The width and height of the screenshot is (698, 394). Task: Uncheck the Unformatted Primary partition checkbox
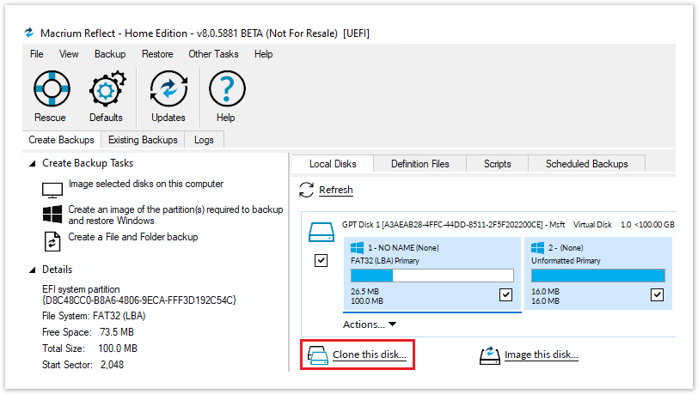[x=657, y=295]
